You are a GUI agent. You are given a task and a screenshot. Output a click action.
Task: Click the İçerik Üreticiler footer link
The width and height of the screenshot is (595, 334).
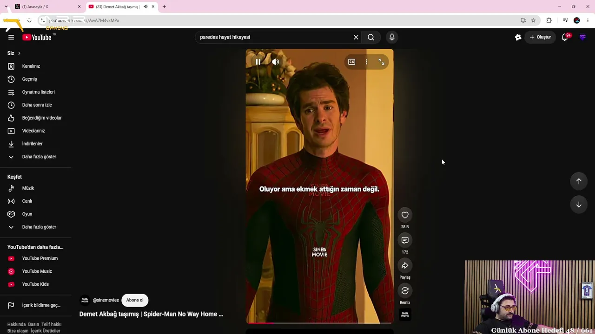pyautogui.click(x=46, y=331)
